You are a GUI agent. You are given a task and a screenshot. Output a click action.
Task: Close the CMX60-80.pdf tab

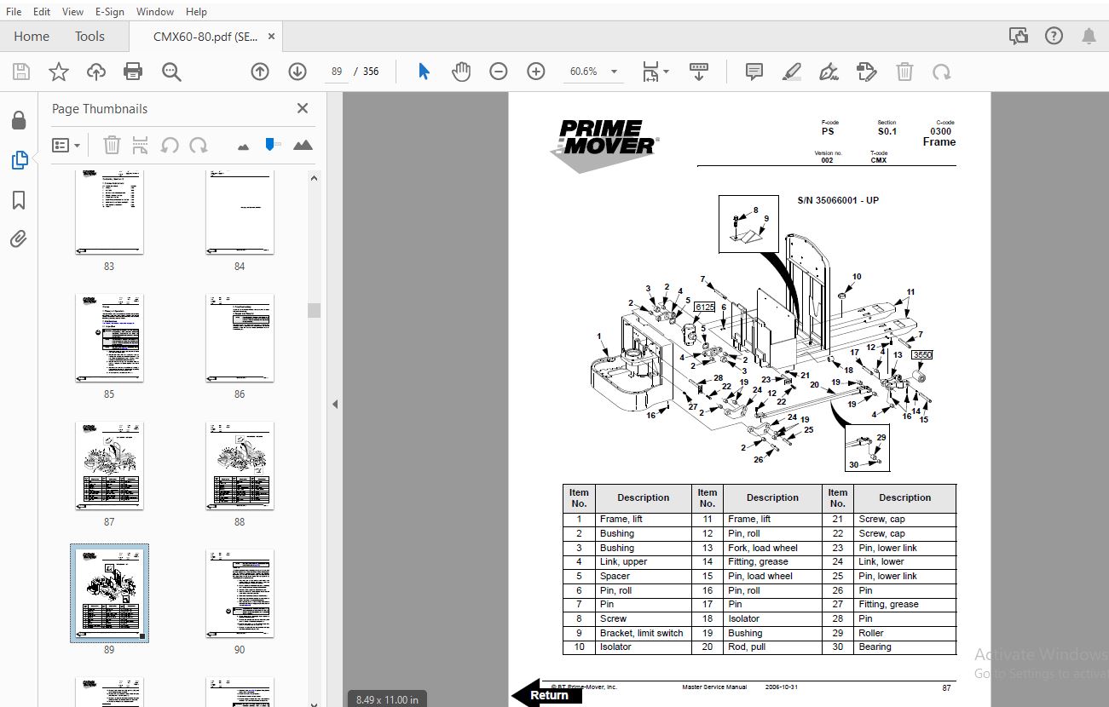pyautogui.click(x=271, y=36)
